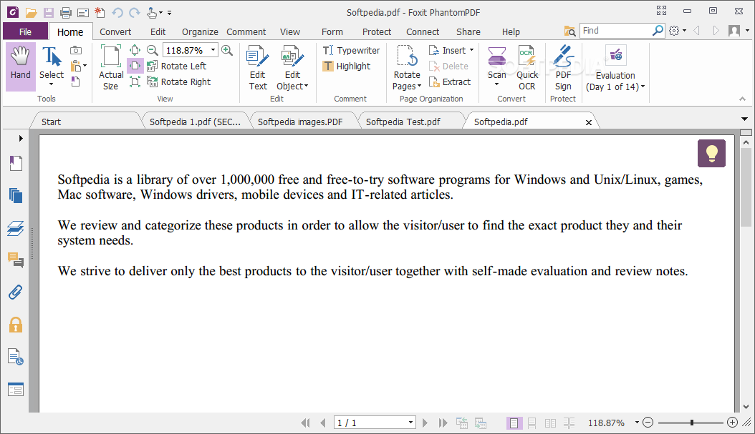Viewport: 755px width, 434px height.
Task: Open the Comment ribbon tab
Action: 246,31
